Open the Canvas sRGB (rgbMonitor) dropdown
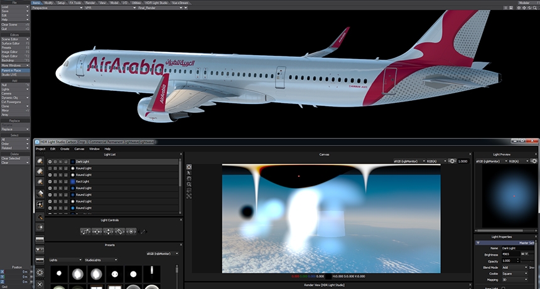Screen dimensions: 540x289 click(409, 161)
